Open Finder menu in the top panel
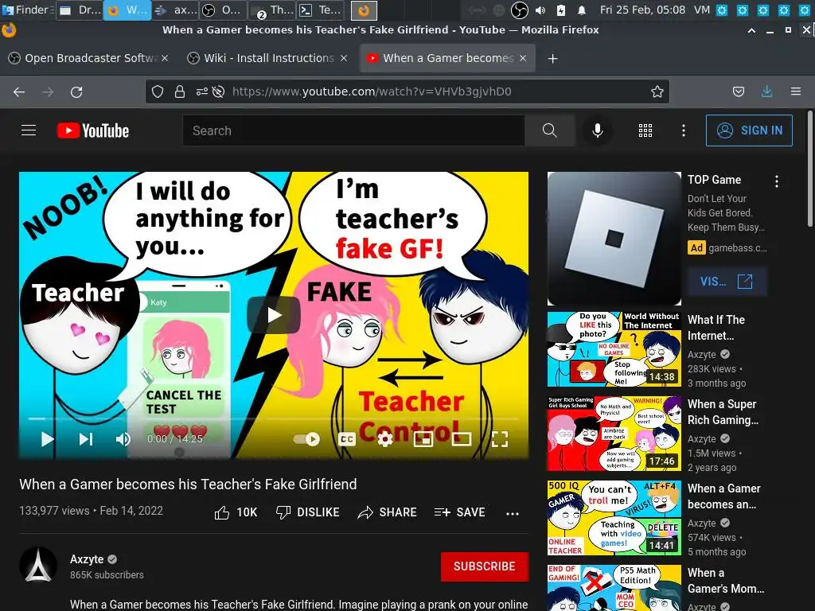 tap(27, 10)
